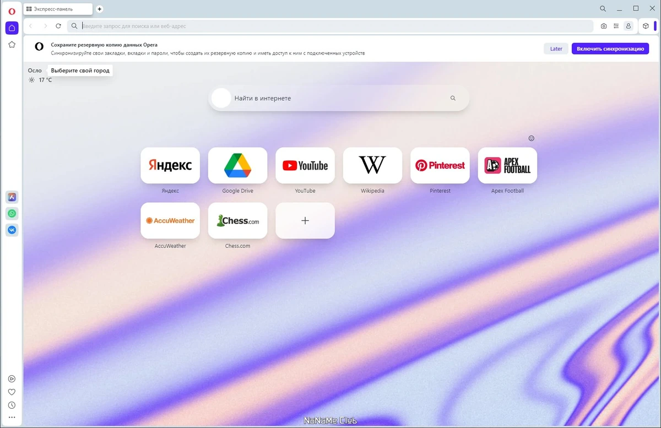
Task: Open the Pinterest speed dial tile
Action: [x=440, y=165]
